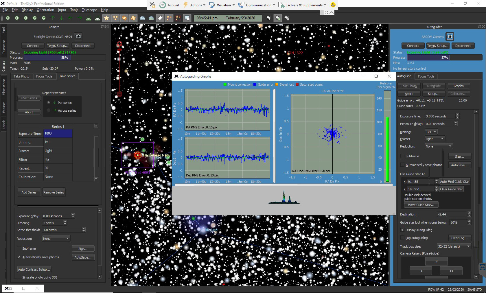This screenshot has width=486, height=293.
Task: Click the Clear Guide Star button
Action: pos(451,189)
